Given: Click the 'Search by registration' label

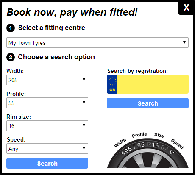Looking at the screenshot, I should click(x=137, y=71).
